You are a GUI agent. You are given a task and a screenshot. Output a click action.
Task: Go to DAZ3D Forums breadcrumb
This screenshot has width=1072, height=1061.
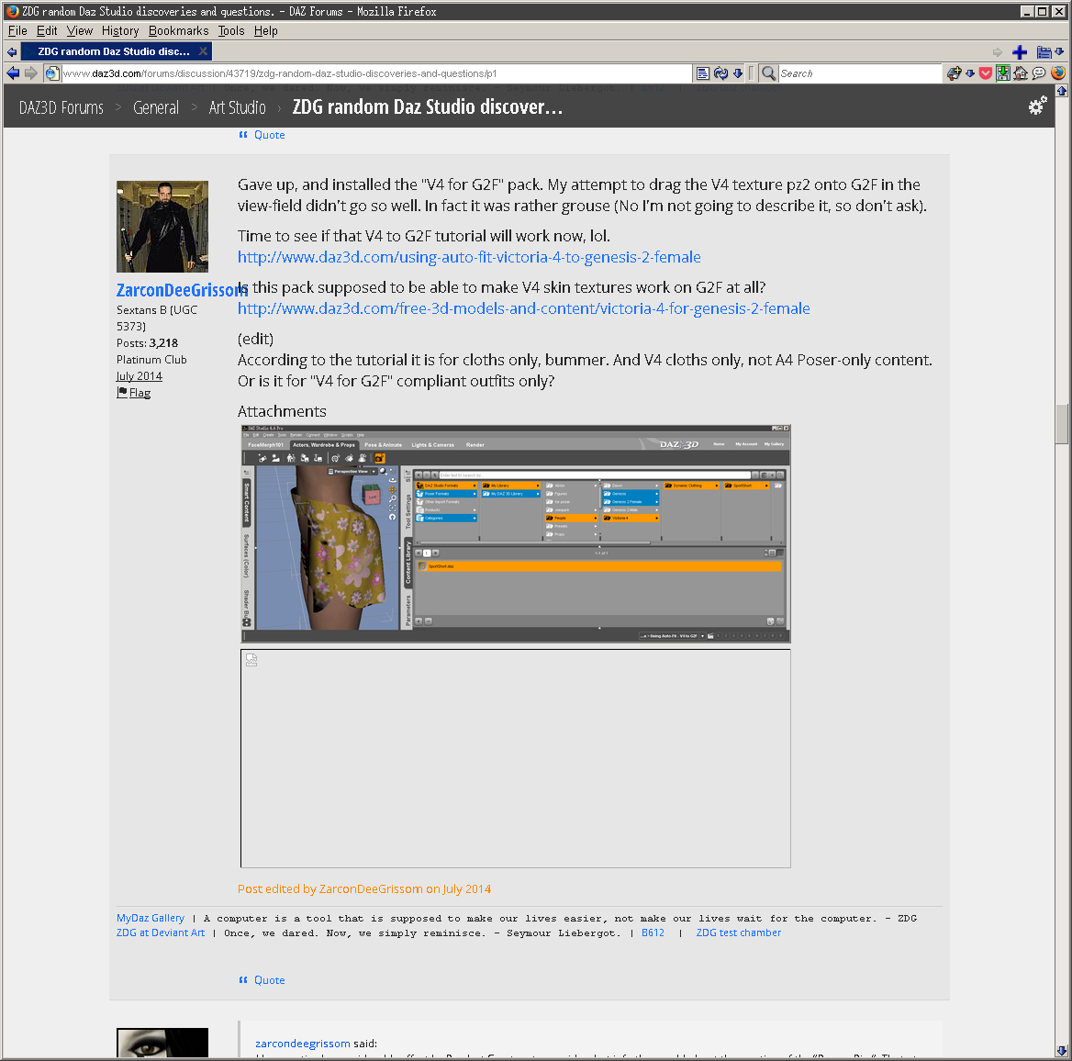click(61, 107)
